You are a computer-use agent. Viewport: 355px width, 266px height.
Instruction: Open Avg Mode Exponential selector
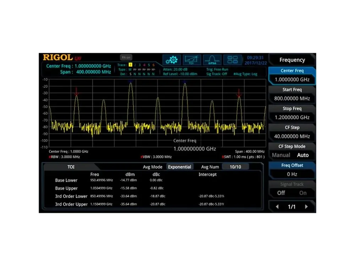coord(180,167)
